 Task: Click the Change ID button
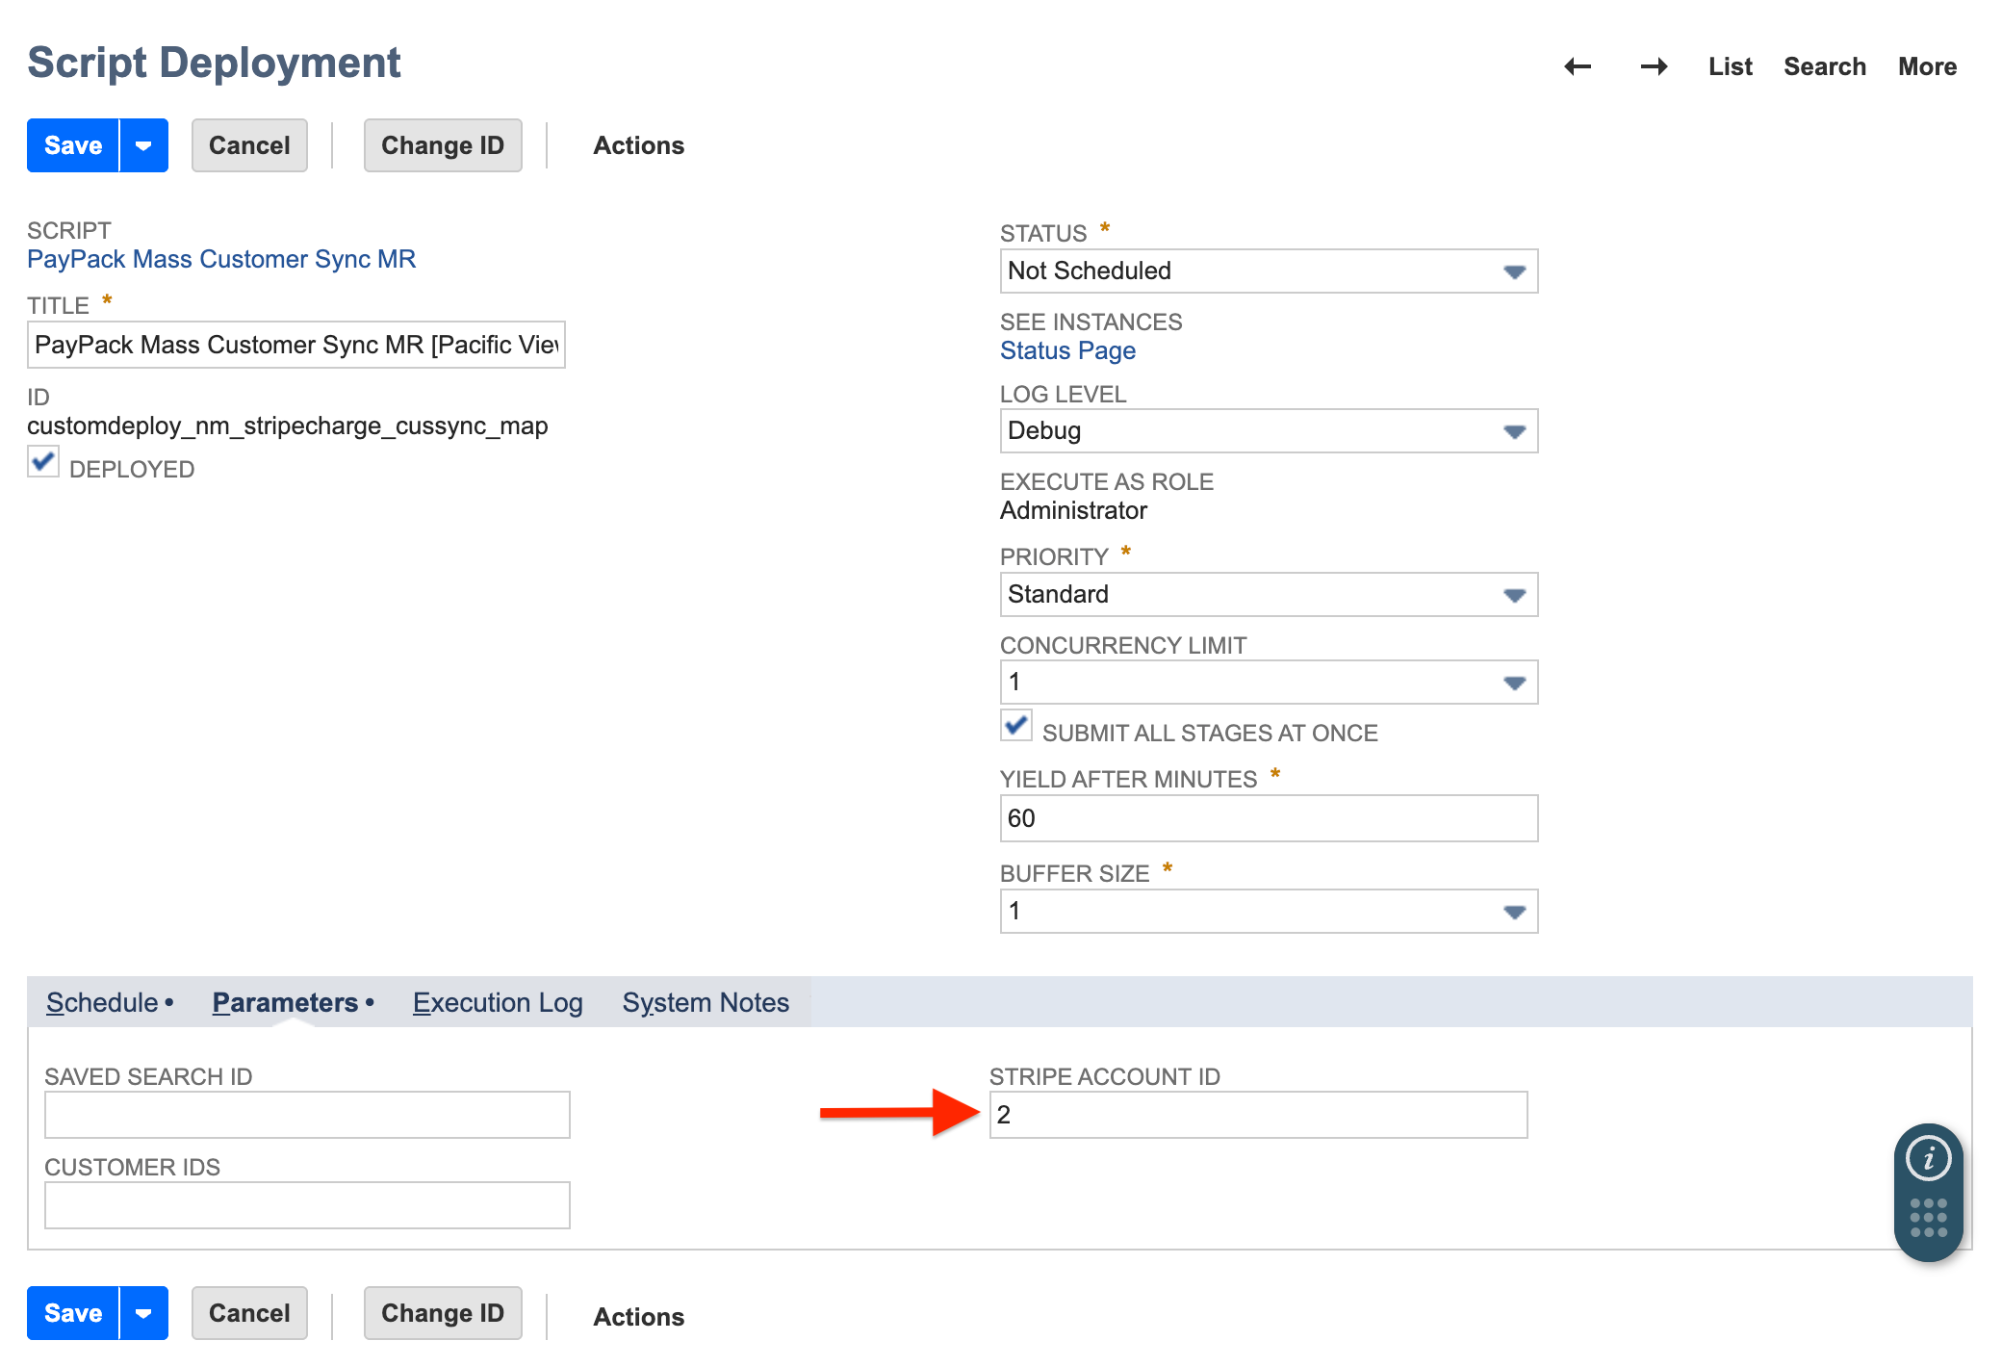point(443,145)
